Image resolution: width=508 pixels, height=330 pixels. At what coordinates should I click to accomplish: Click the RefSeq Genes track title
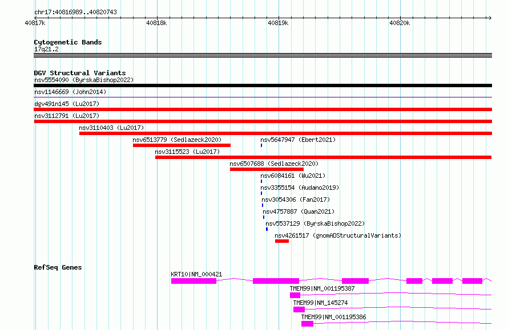tap(58, 267)
